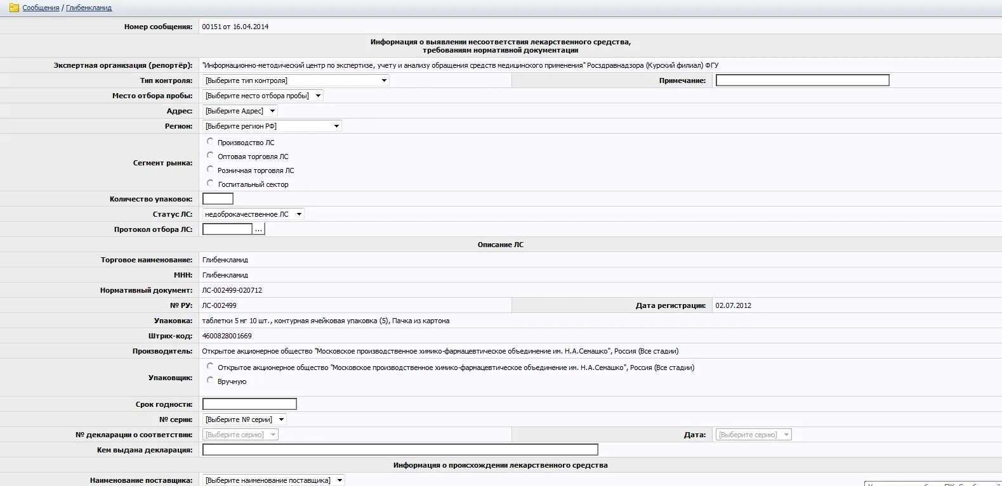Select Оптовая торговля ЛС radio button
This screenshot has height=486, width=1002.
[210, 155]
